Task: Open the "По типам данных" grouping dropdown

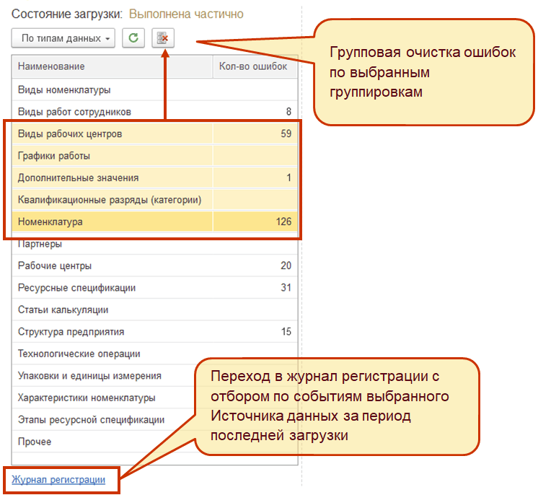Action: [63, 38]
